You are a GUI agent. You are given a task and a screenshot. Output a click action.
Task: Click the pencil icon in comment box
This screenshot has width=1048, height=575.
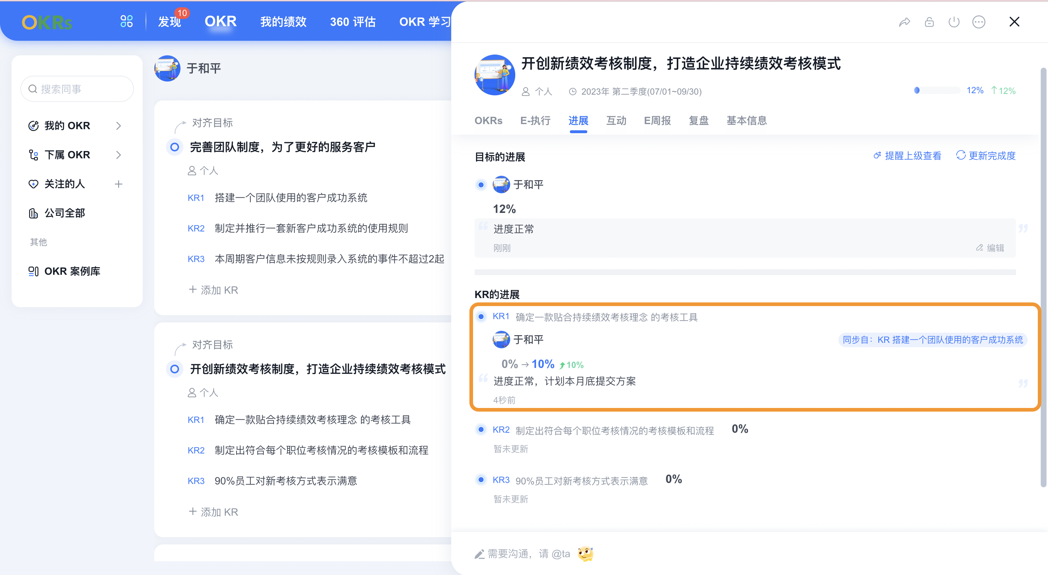click(x=479, y=554)
